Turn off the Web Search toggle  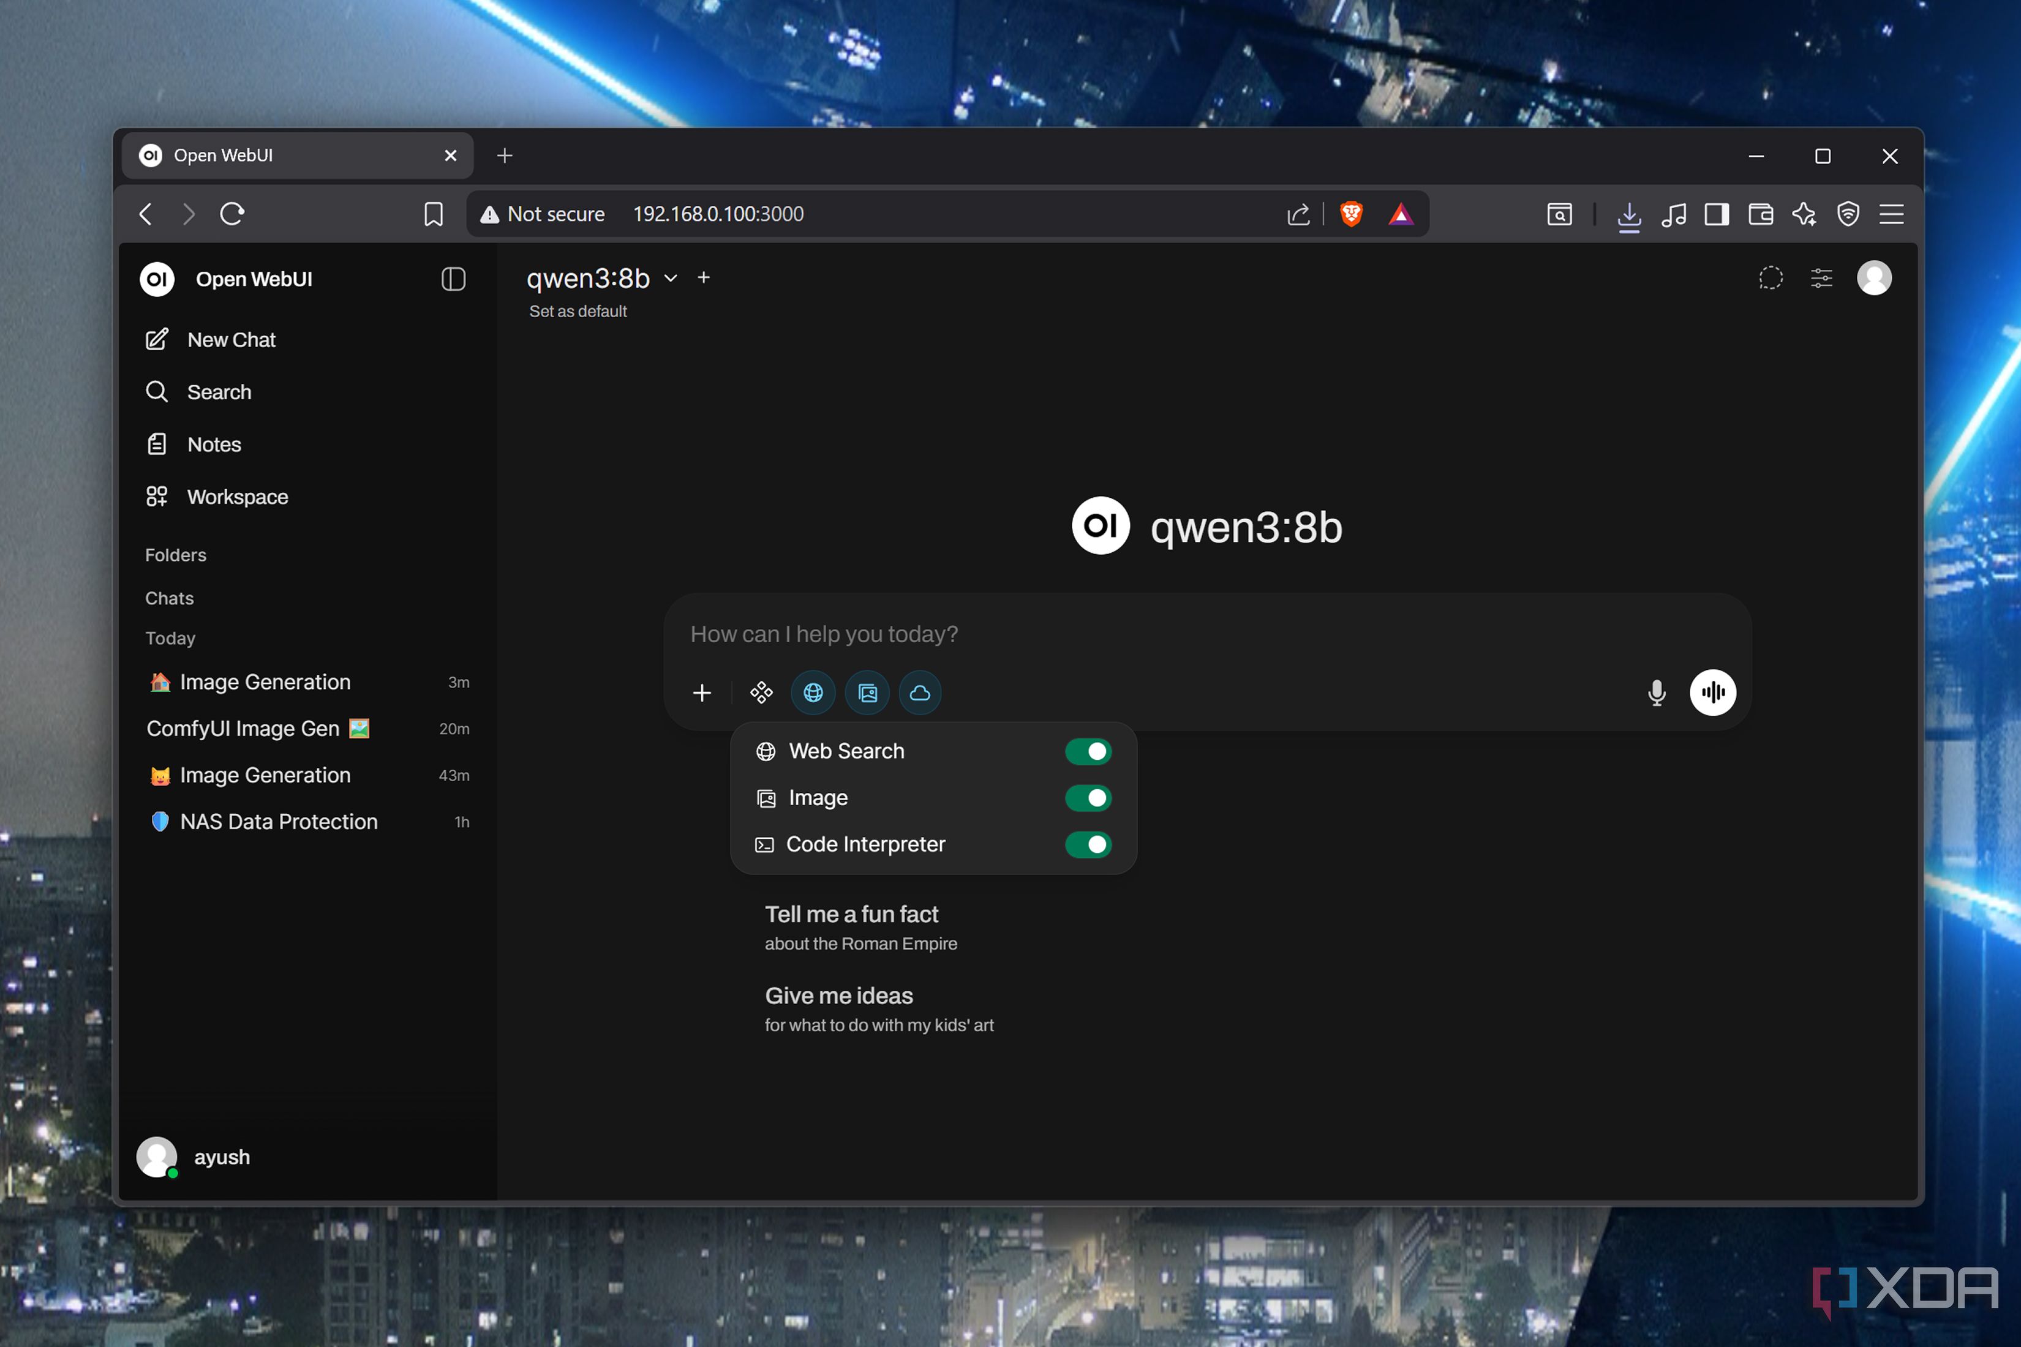(x=1088, y=751)
